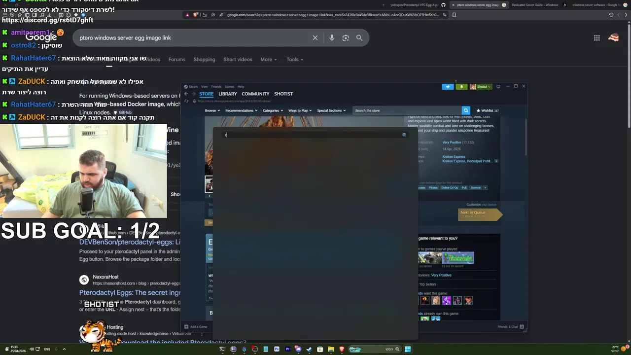Start Google voice search microphone

[332, 38]
